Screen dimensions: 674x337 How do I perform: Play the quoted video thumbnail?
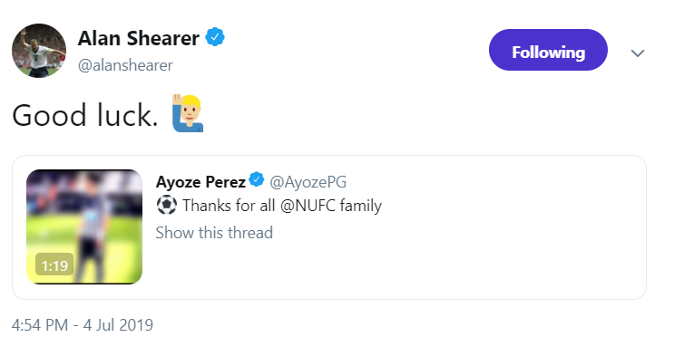(84, 226)
